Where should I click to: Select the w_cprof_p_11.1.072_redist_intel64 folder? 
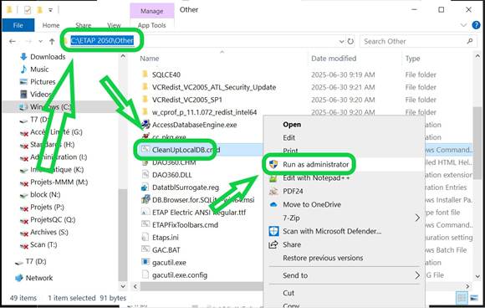coord(204,112)
